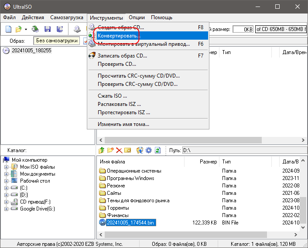Select the Программы Windows folder row
Viewport: 308px width, 248px height.
click(x=130, y=178)
